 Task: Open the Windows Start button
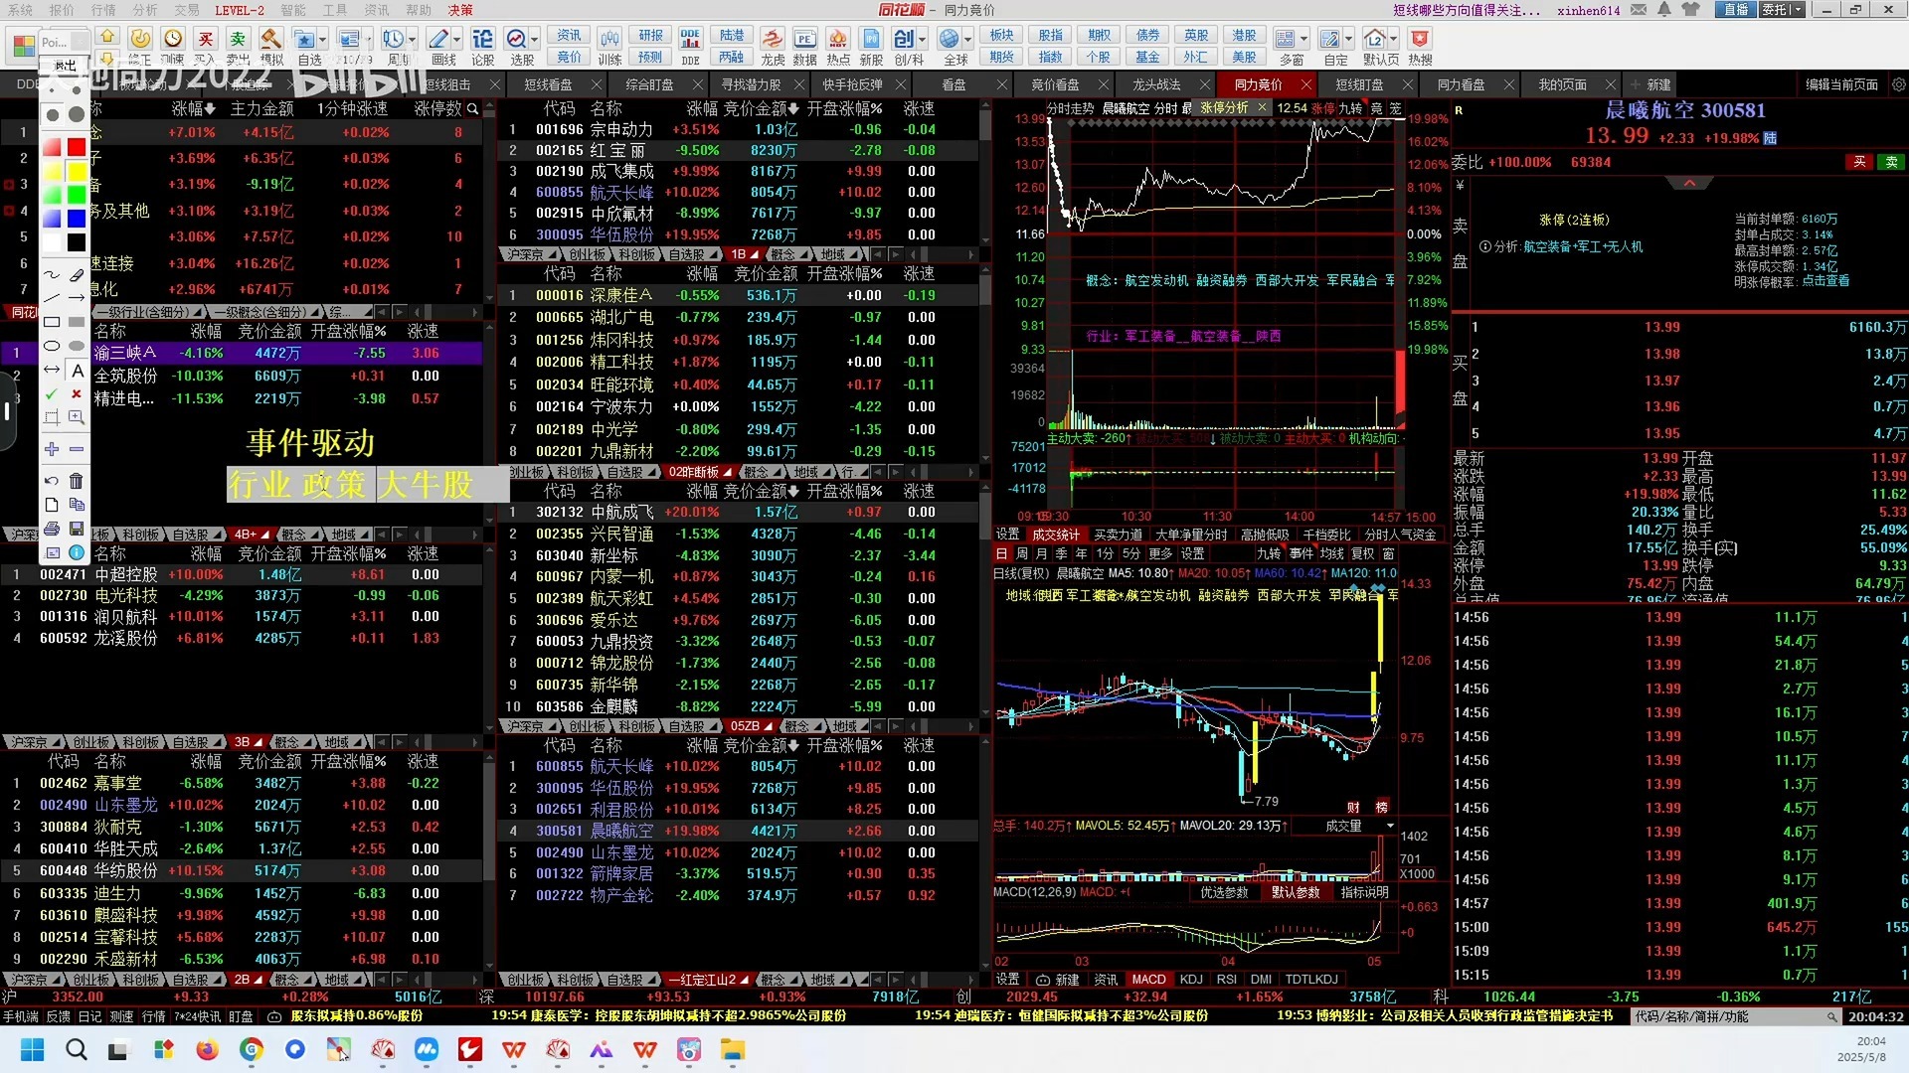point(32,1049)
